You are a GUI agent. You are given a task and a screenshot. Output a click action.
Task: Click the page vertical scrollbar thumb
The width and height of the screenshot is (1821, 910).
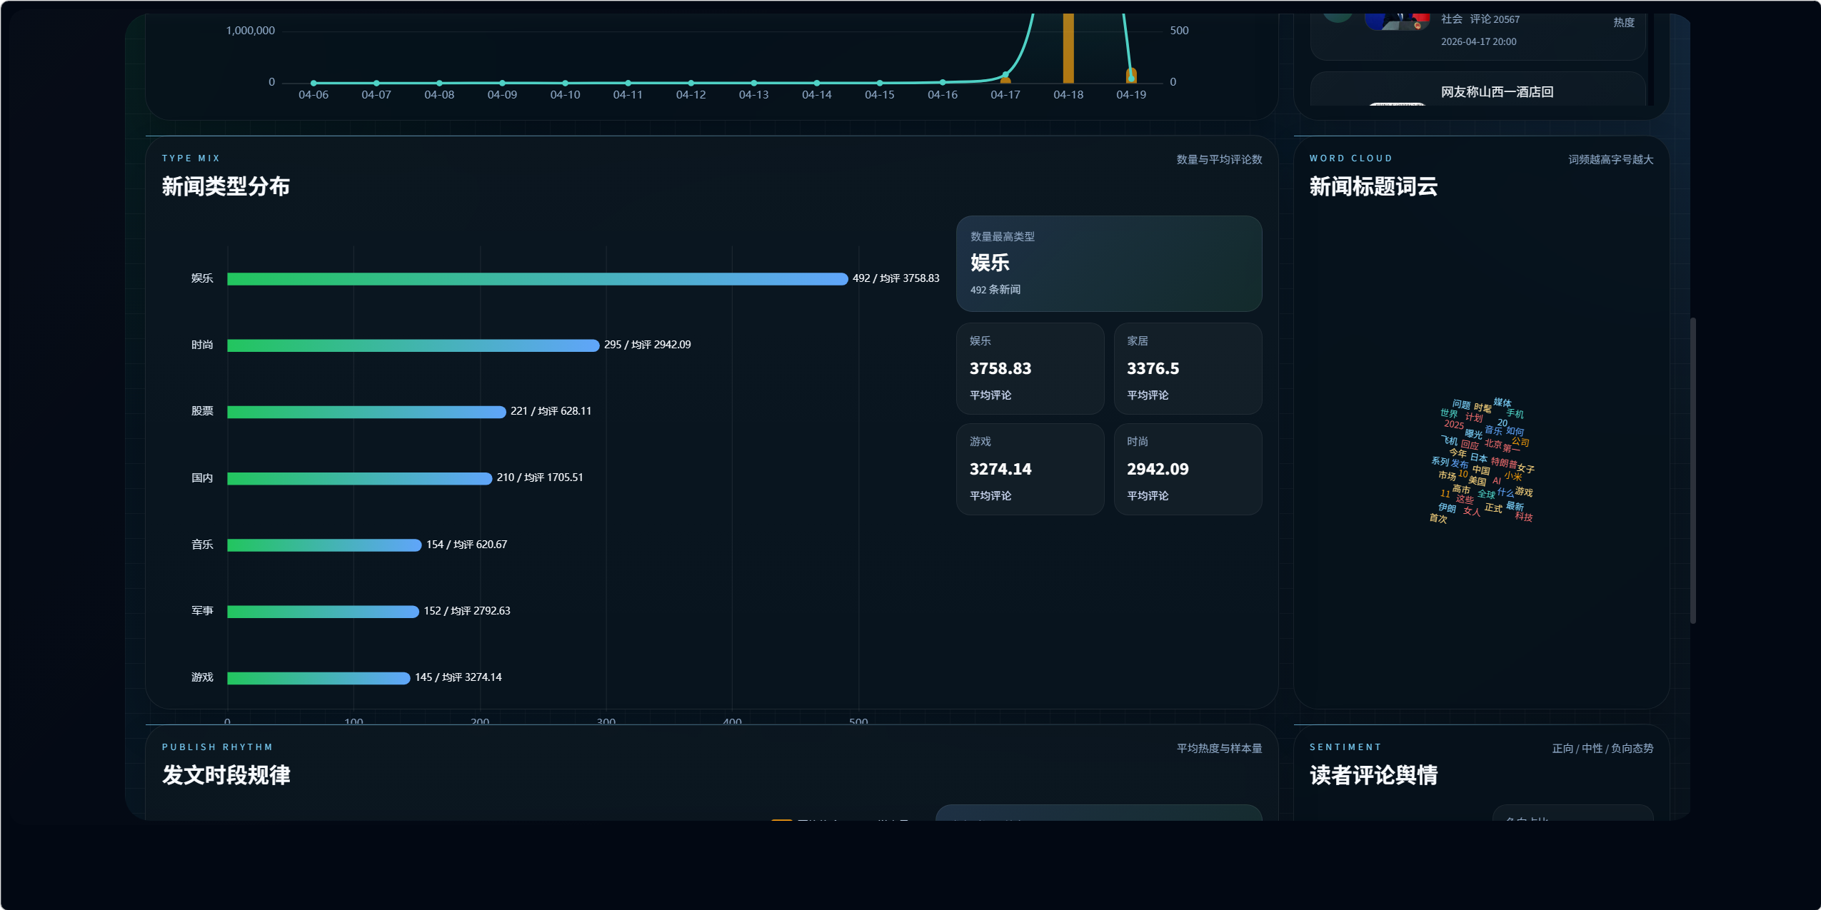1692,471
